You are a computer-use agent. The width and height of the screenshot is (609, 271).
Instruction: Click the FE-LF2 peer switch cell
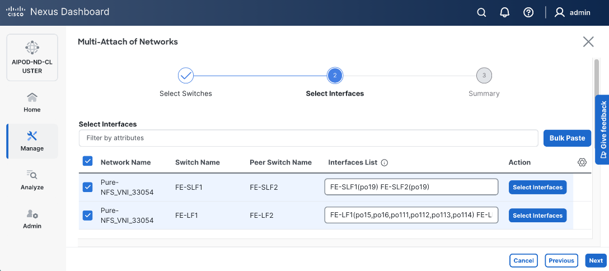click(x=261, y=216)
